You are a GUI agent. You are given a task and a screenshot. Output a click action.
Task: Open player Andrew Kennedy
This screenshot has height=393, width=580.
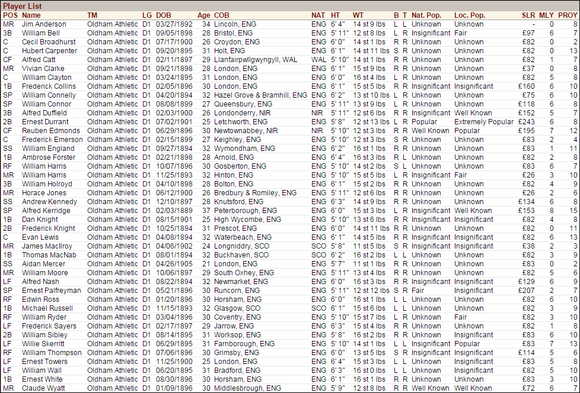pos(49,201)
